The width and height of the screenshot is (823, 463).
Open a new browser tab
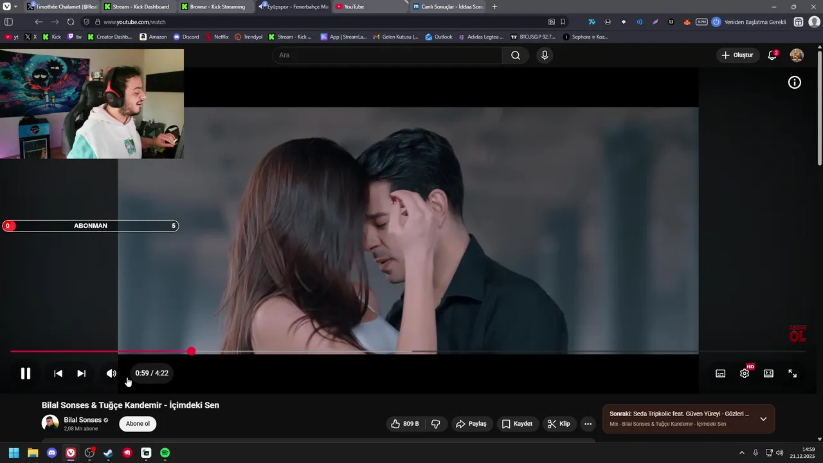point(494,6)
